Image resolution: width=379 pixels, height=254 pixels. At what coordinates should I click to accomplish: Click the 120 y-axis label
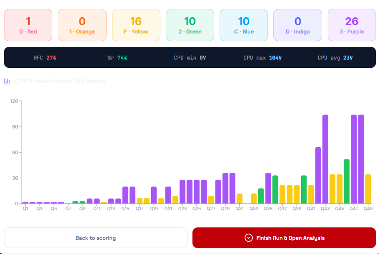pyautogui.click(x=14, y=101)
